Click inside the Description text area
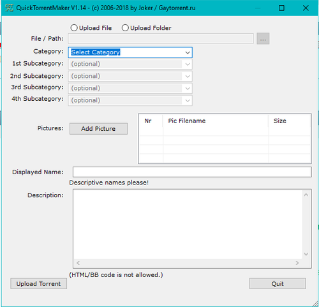Screen dimensions: 319x307 coord(188,225)
